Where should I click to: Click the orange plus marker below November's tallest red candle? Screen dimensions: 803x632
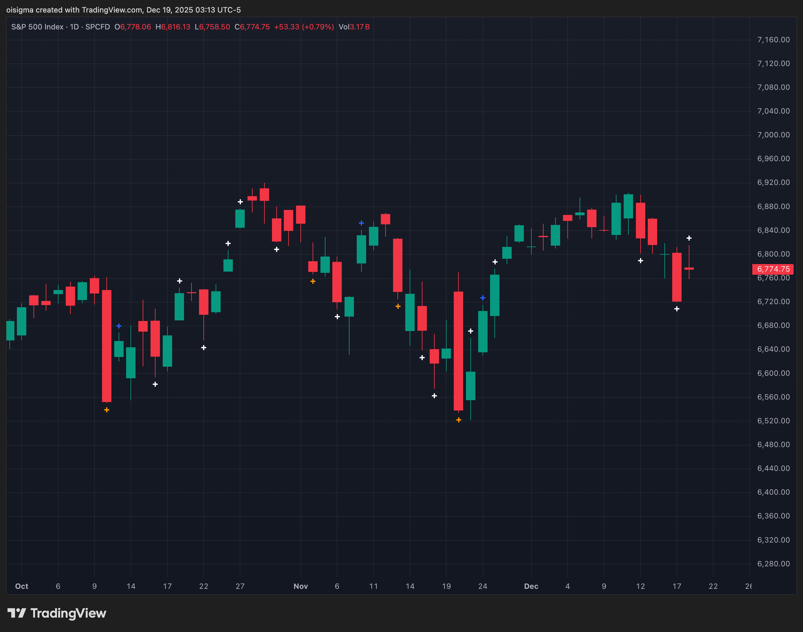pos(458,420)
